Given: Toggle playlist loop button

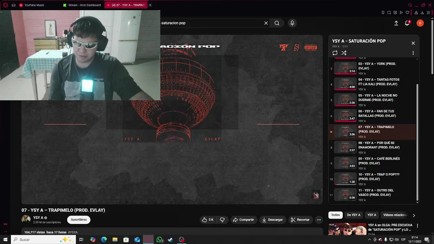Looking at the screenshot, I should [x=335, y=53].
